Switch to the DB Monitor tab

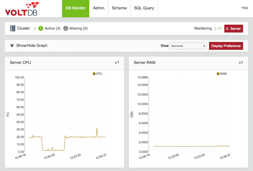[x=76, y=8]
